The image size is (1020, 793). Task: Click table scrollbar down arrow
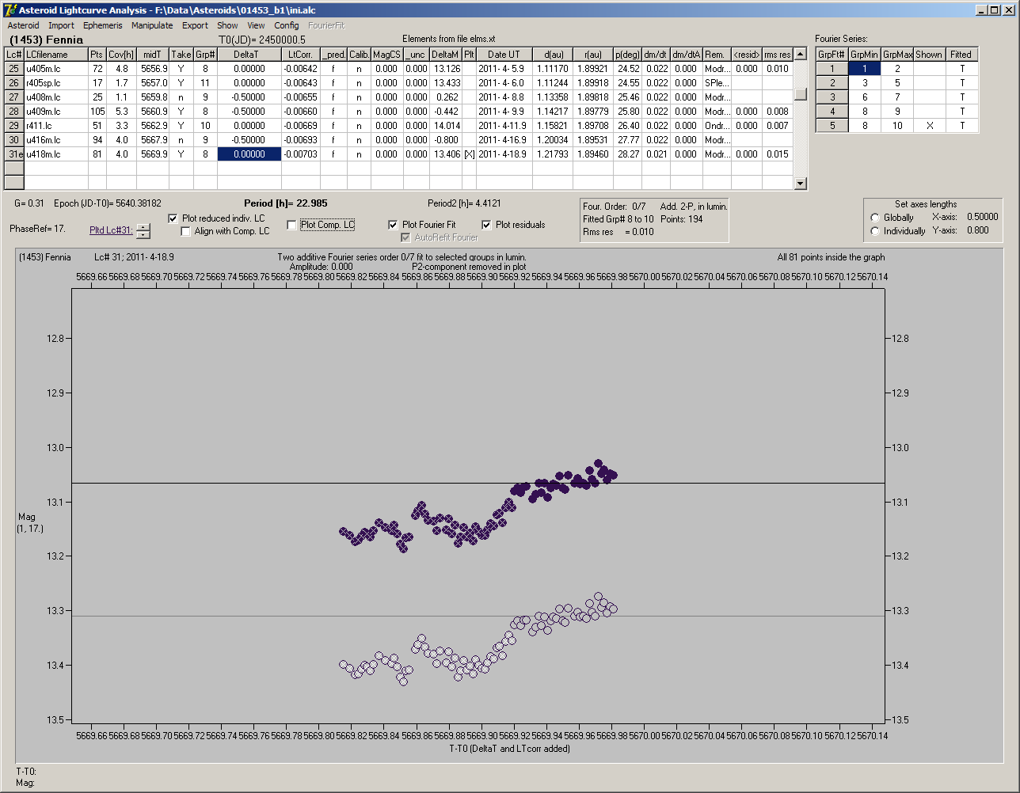pyautogui.click(x=801, y=184)
